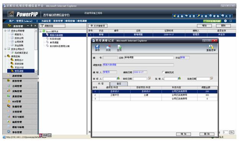Open calendar icon beside 批准日期 field
The image size is (241, 142).
(x=212, y=78)
